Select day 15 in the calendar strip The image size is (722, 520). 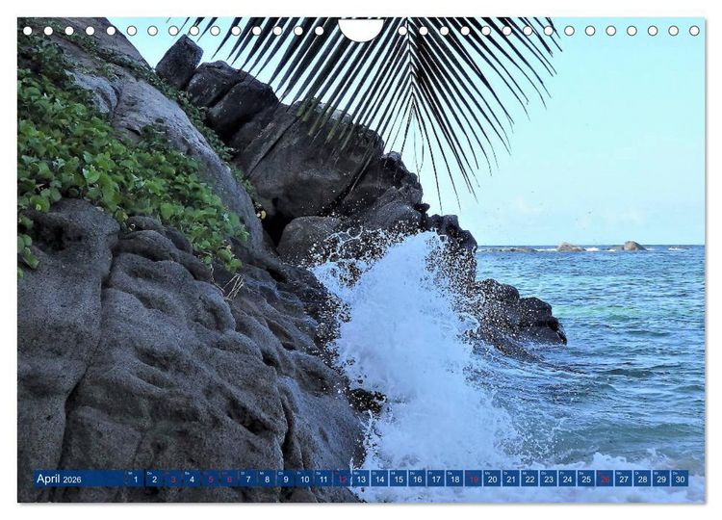(399, 479)
